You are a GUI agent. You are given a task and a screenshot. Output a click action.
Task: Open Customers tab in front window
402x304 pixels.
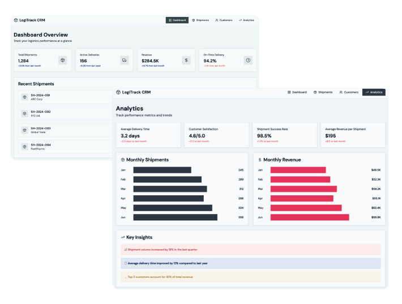tap(348, 92)
